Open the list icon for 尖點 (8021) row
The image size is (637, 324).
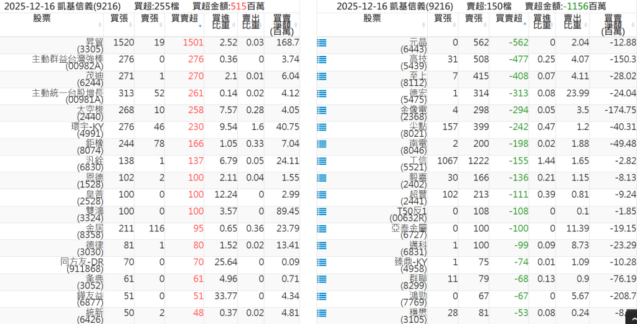[x=322, y=127]
